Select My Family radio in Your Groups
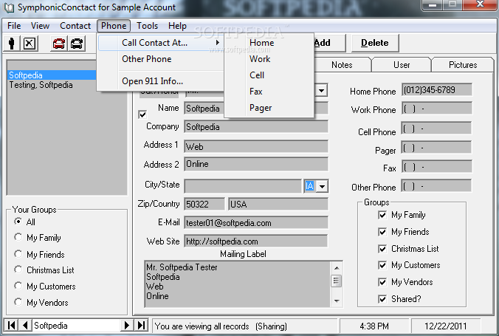499x336 pixels. coord(18,237)
